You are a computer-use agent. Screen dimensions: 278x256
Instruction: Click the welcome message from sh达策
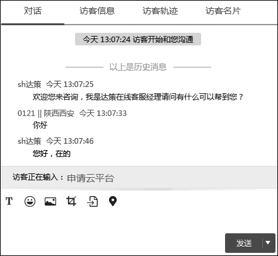138,97
